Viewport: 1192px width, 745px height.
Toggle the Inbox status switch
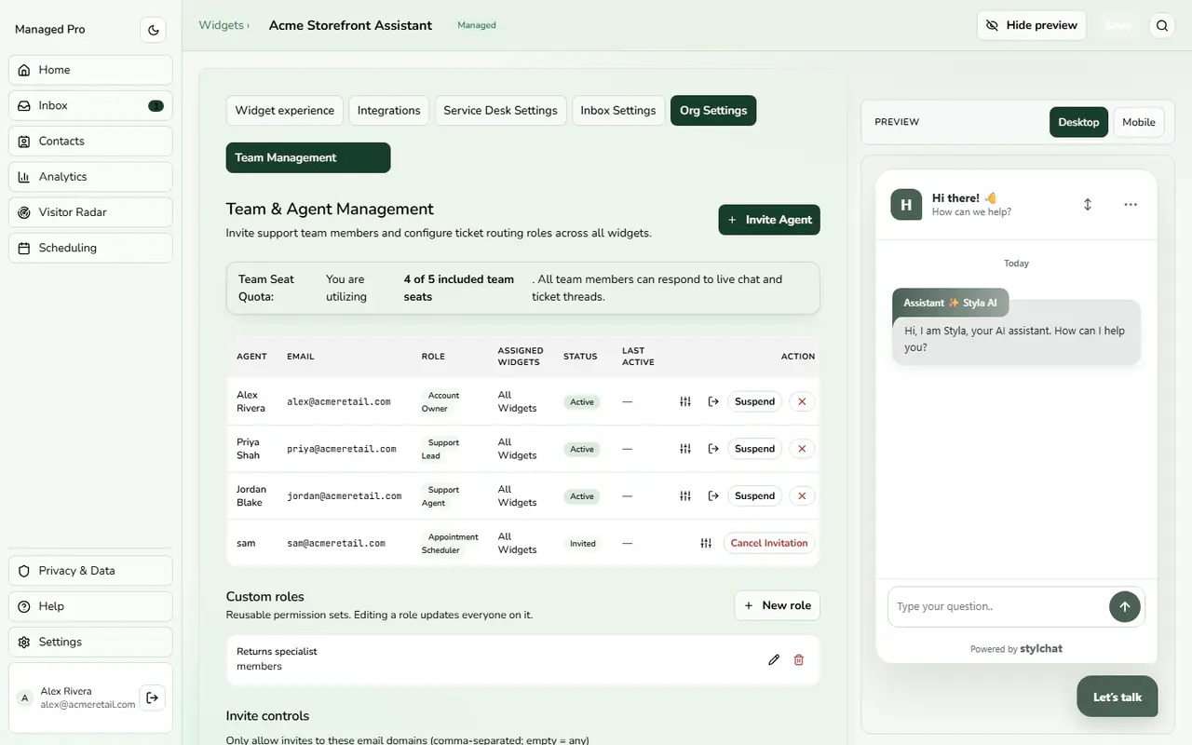(156, 105)
